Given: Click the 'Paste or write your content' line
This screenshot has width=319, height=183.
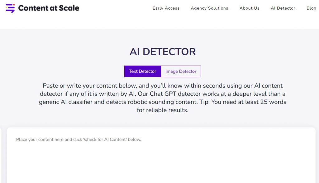Looking at the screenshot, I should (163, 85).
